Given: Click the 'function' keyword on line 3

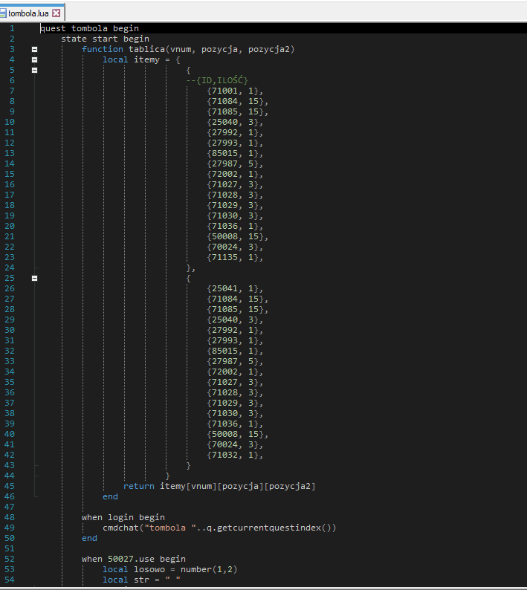Looking at the screenshot, I should click(x=103, y=49).
